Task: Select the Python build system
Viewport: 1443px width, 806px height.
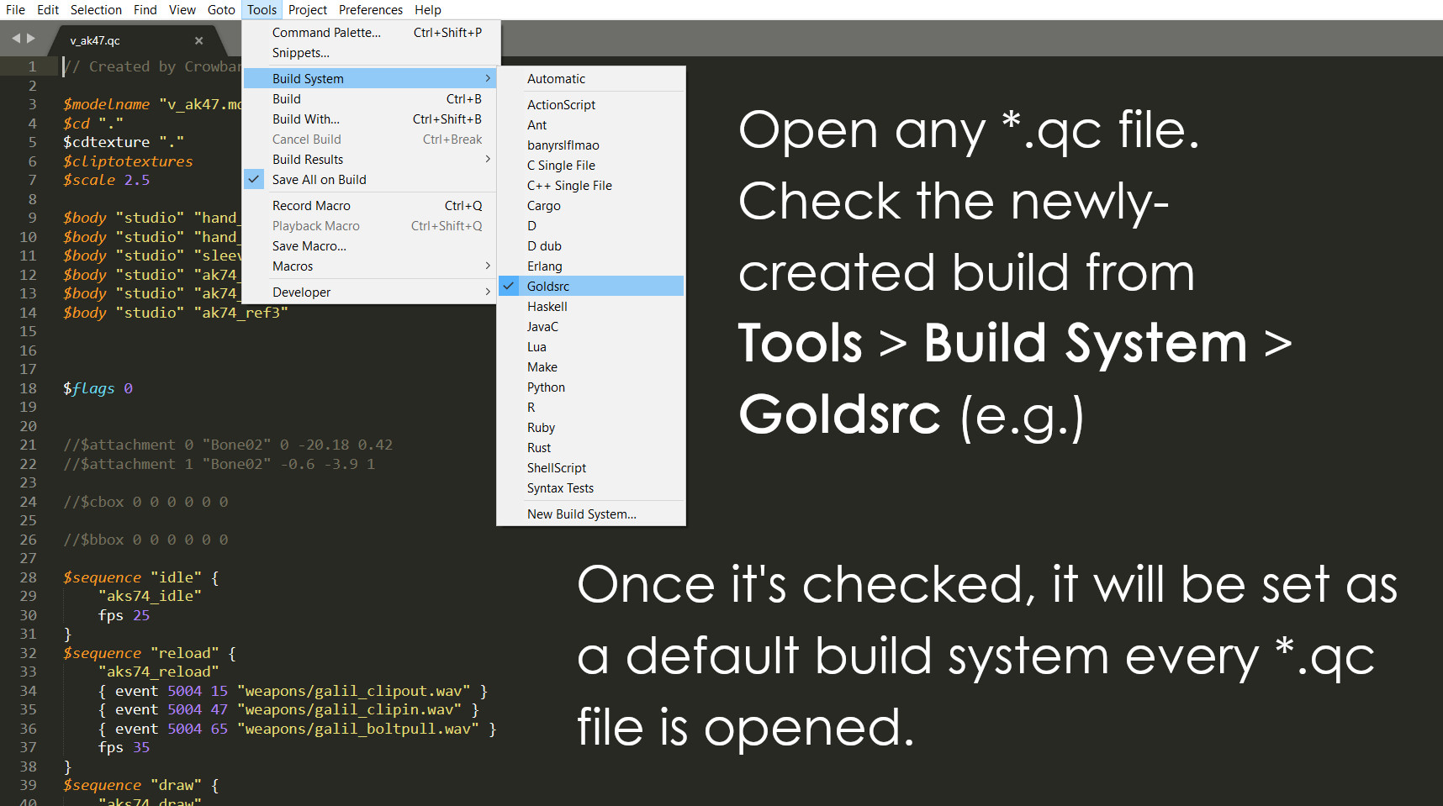Action: [546, 387]
